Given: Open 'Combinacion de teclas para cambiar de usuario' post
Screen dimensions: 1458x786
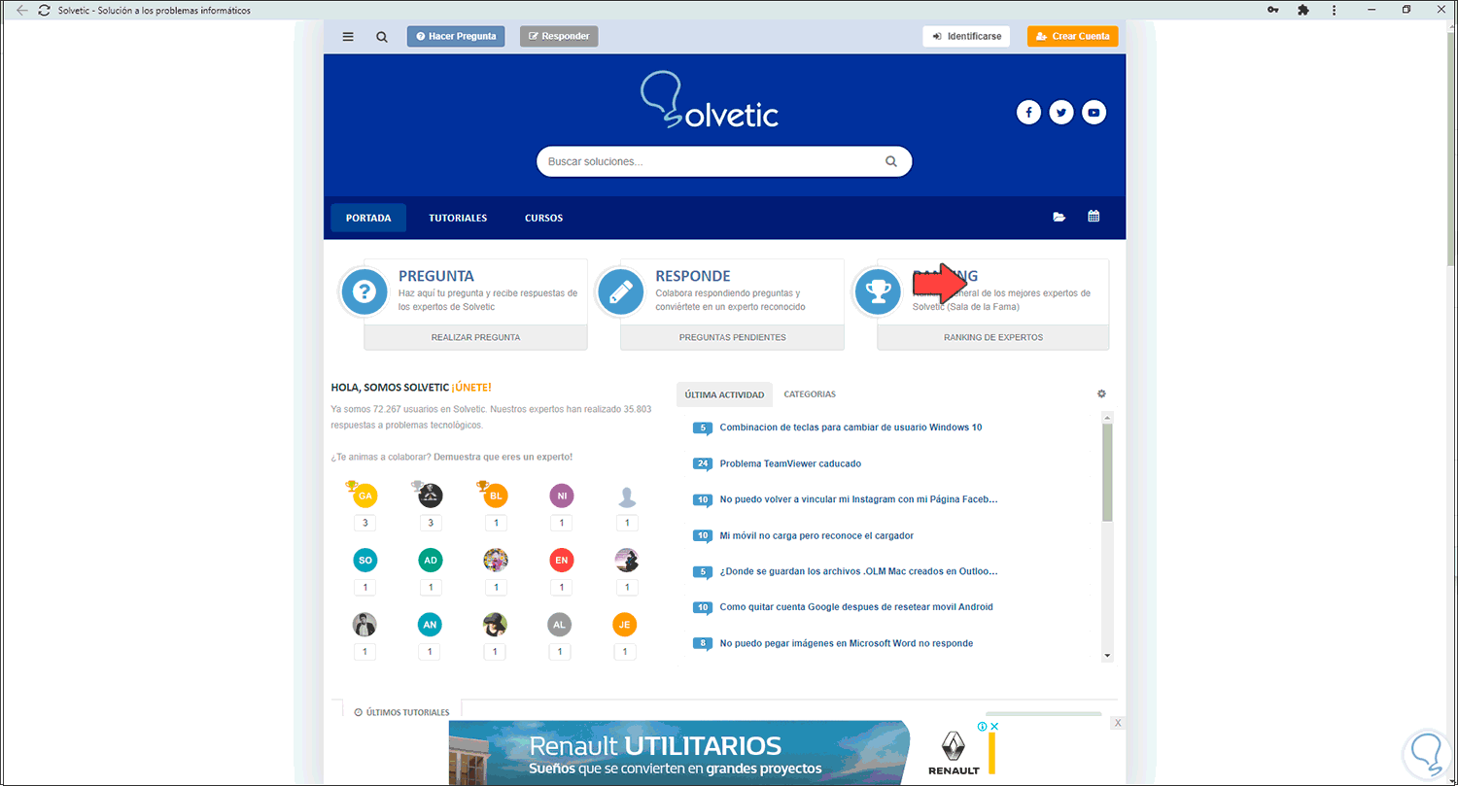Looking at the screenshot, I should point(850,427).
